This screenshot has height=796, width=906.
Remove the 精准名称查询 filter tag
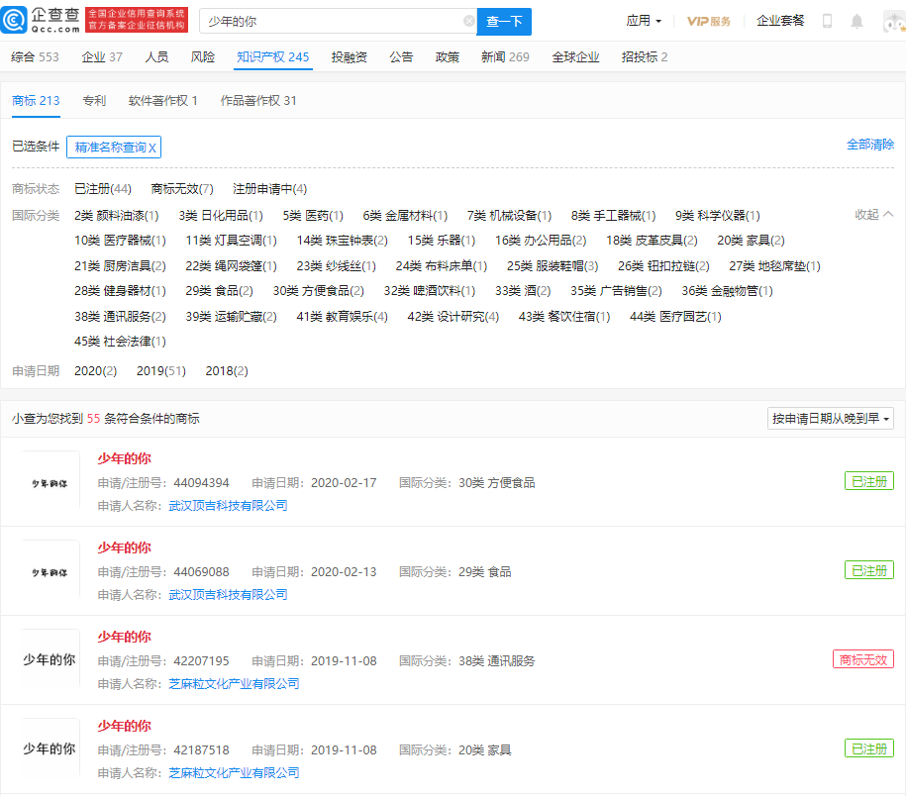coord(152,148)
